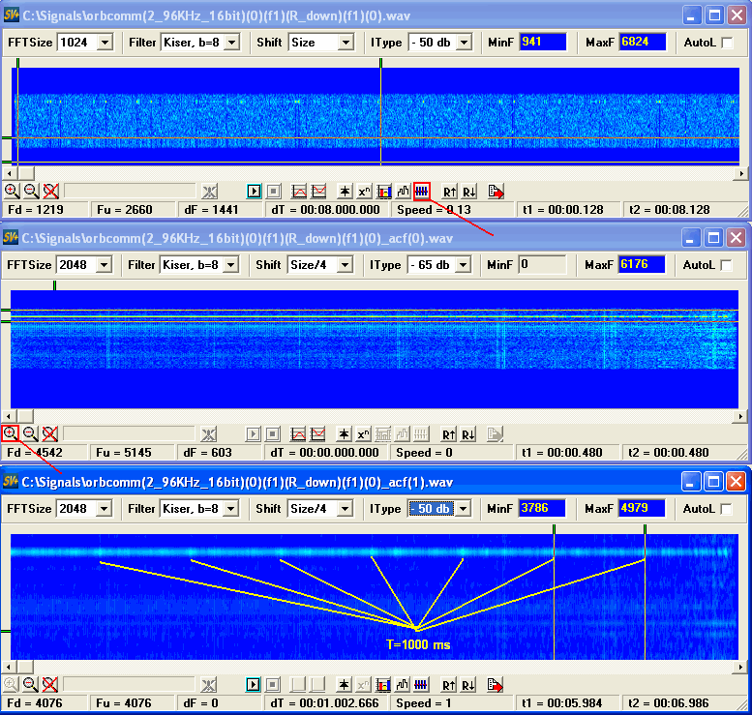Open FFTSize 1024 dropdown in top window

[x=105, y=43]
